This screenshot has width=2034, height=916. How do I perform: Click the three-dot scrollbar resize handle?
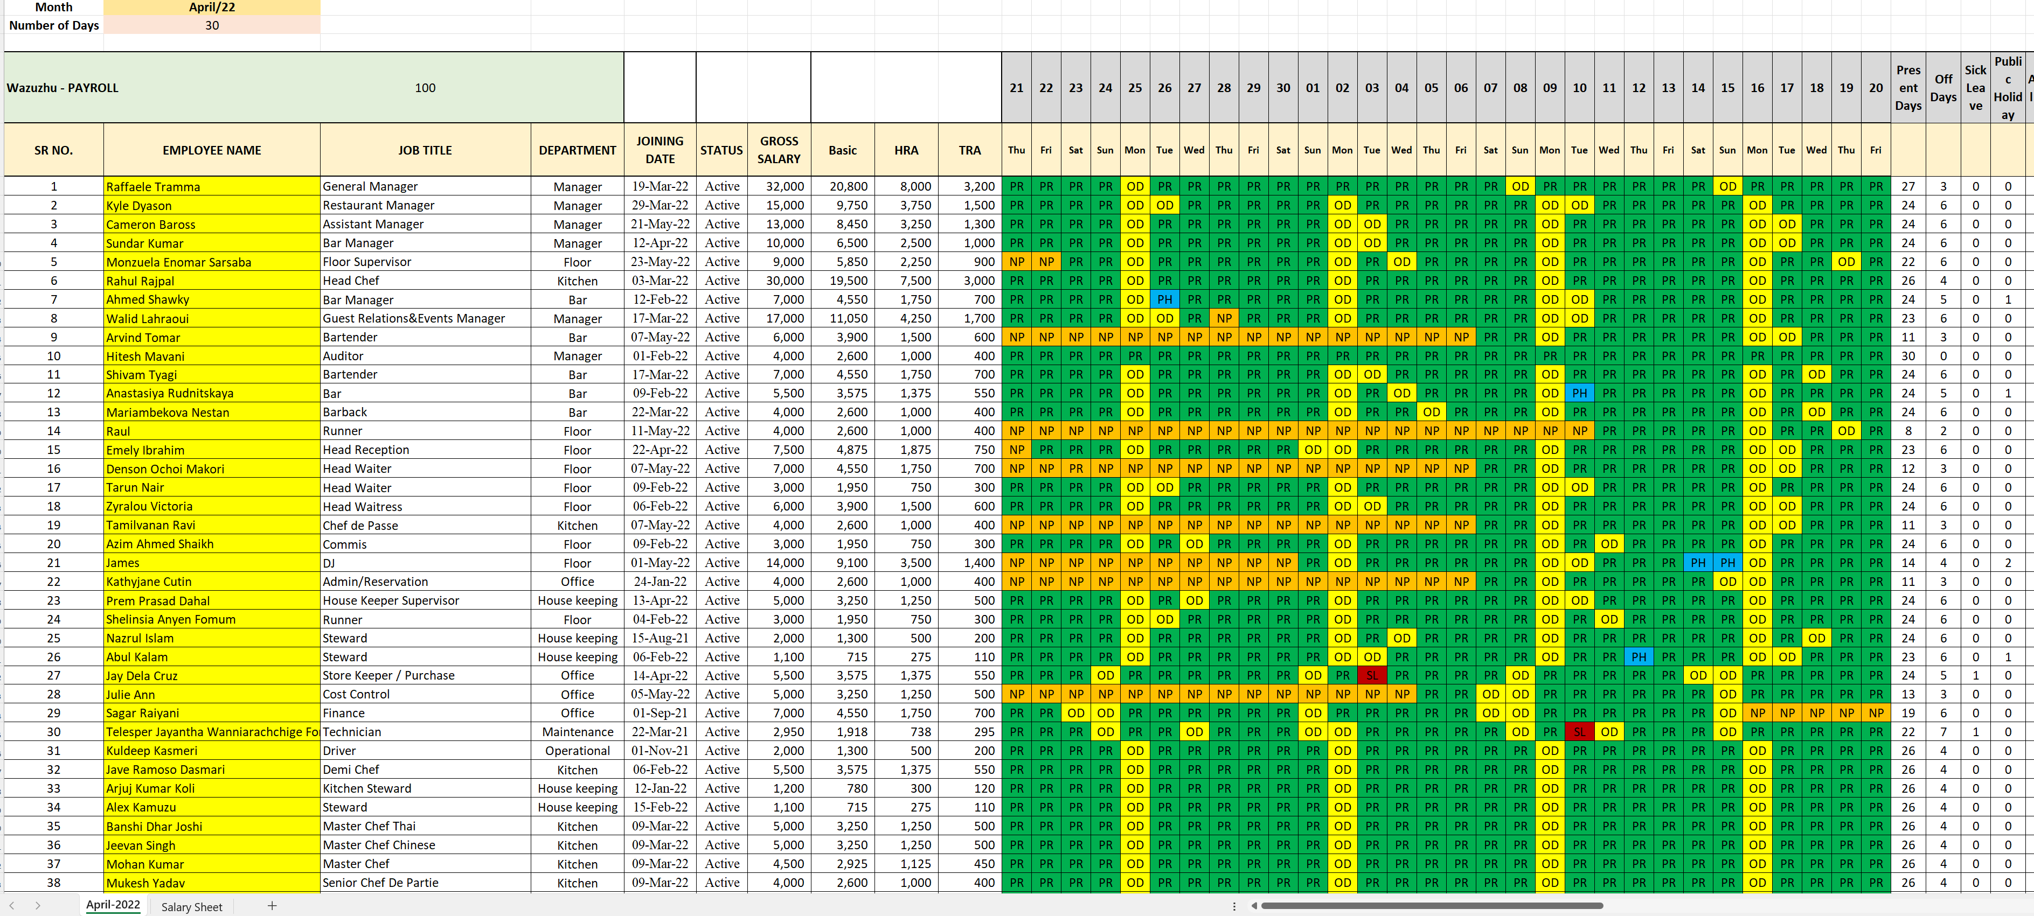click(1234, 906)
